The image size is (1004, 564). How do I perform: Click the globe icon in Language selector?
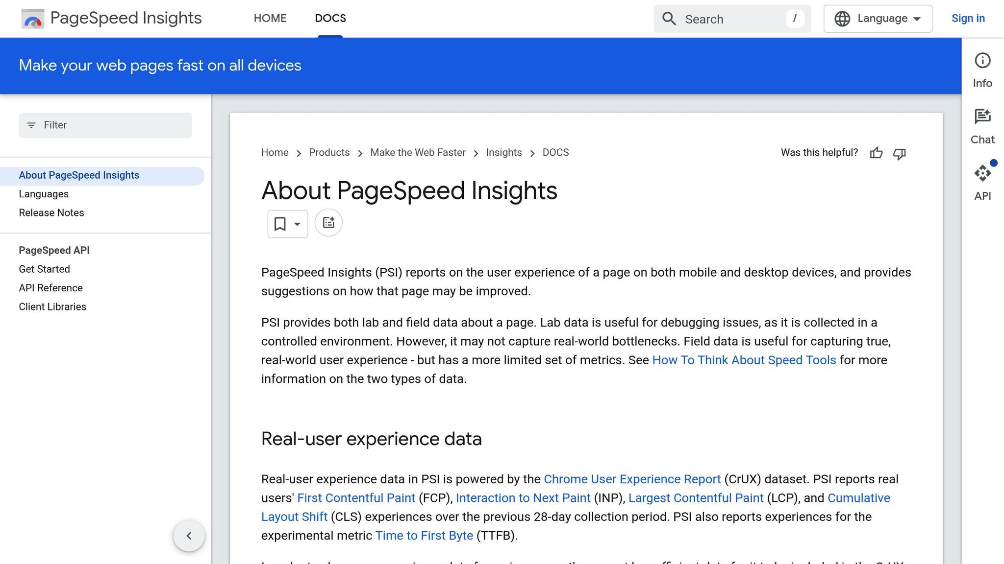[x=842, y=19]
